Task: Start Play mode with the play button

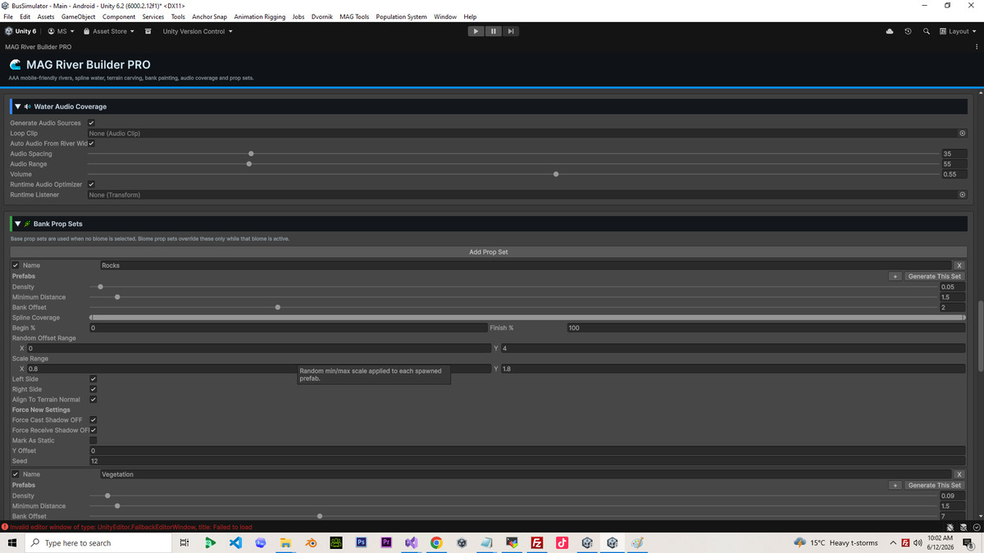Action: pyautogui.click(x=476, y=31)
